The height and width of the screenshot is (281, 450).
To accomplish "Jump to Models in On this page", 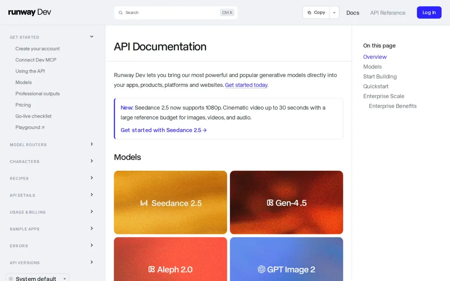I will point(373,67).
